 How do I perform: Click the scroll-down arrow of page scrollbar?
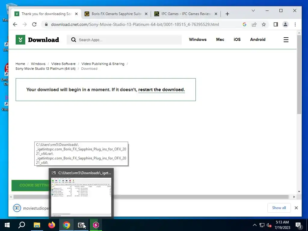[299, 192]
